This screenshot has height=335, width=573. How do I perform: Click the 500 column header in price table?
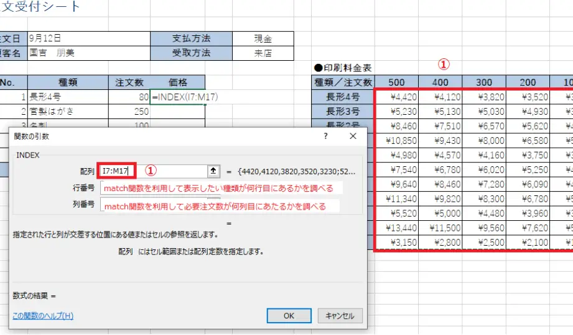coord(396,82)
